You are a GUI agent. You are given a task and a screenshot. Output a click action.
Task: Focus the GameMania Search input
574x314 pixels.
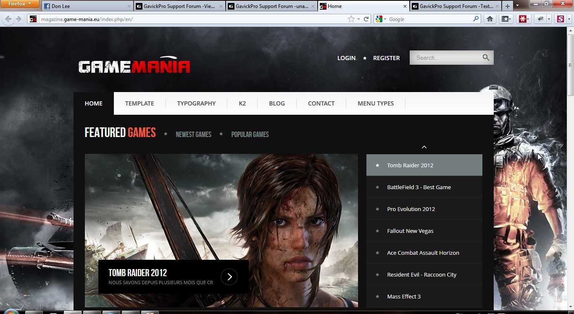coord(446,58)
